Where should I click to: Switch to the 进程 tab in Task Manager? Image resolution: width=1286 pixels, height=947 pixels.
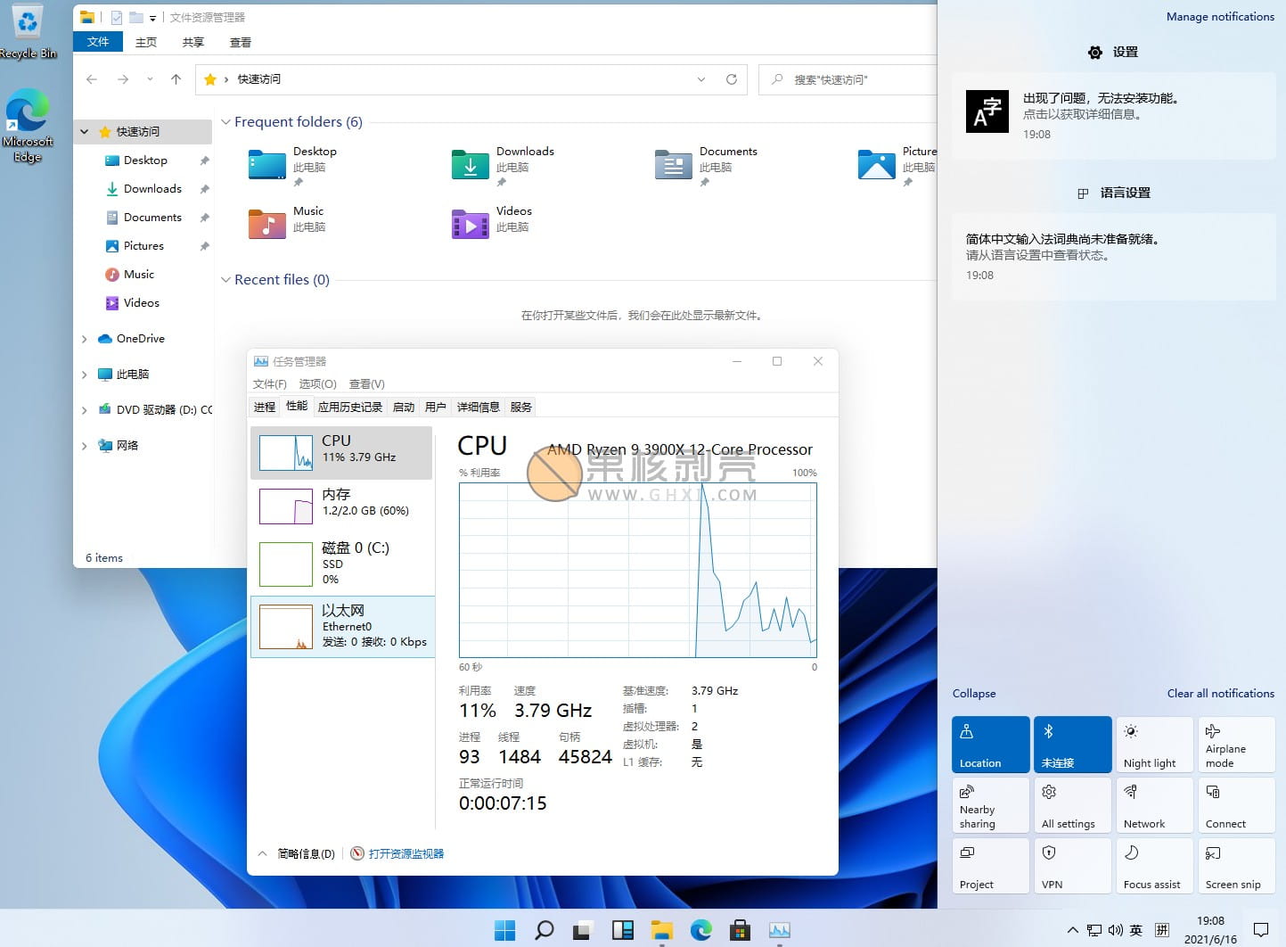(264, 407)
